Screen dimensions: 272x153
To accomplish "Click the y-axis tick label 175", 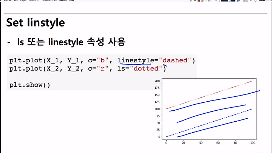I will click(157, 88).
